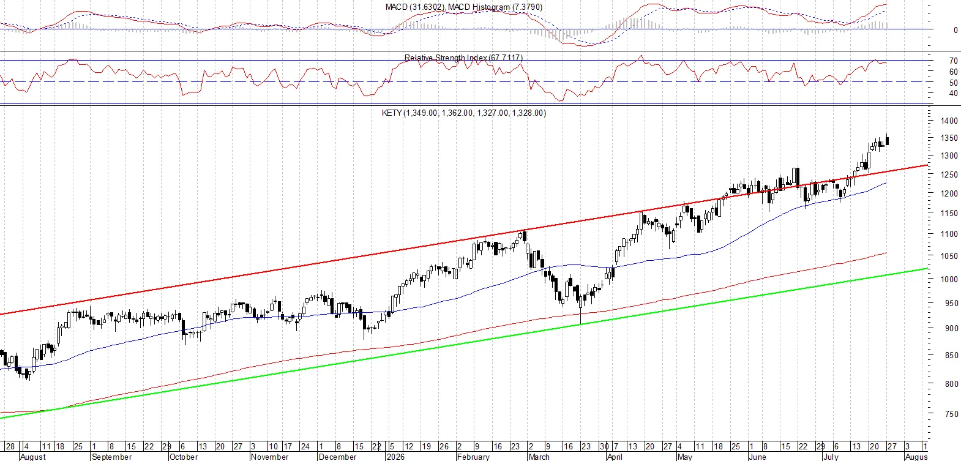Viewport: 961px width, 461px height.
Task: Select the 1200 price axis label
Action: (x=949, y=193)
